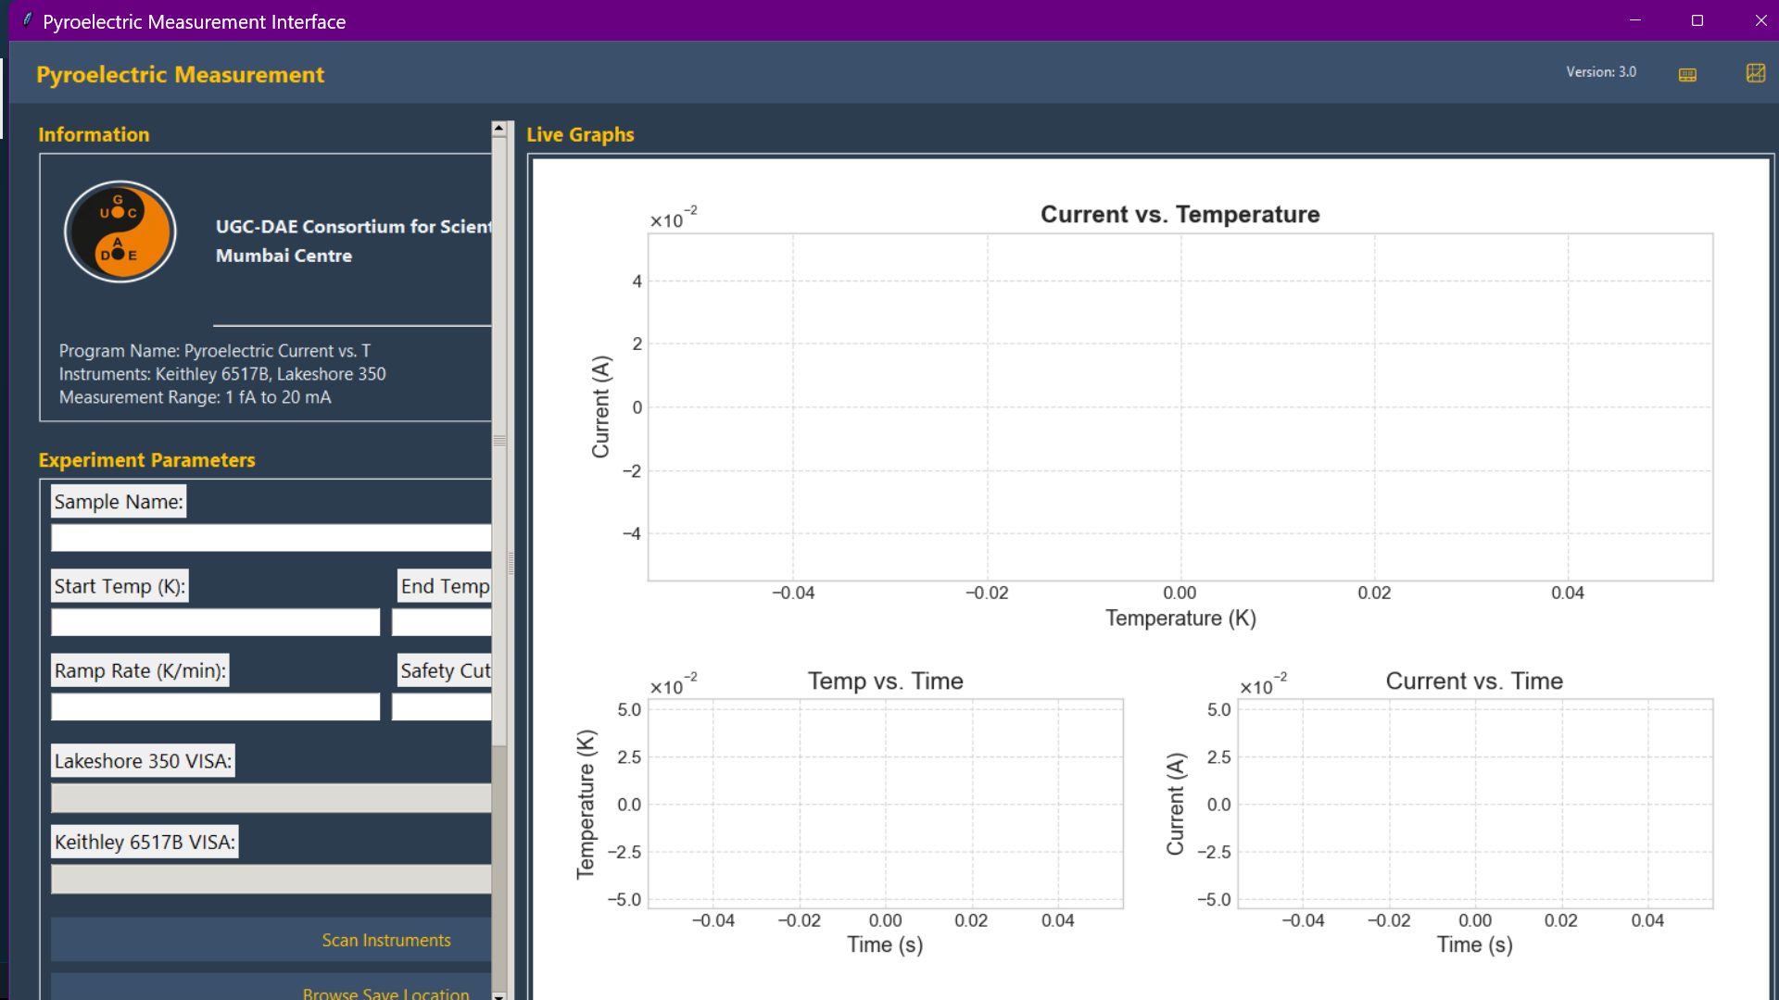The height and width of the screenshot is (1000, 1779).
Task: Click the Current vs. Temperature plot area
Action: pyautogui.click(x=1180, y=407)
